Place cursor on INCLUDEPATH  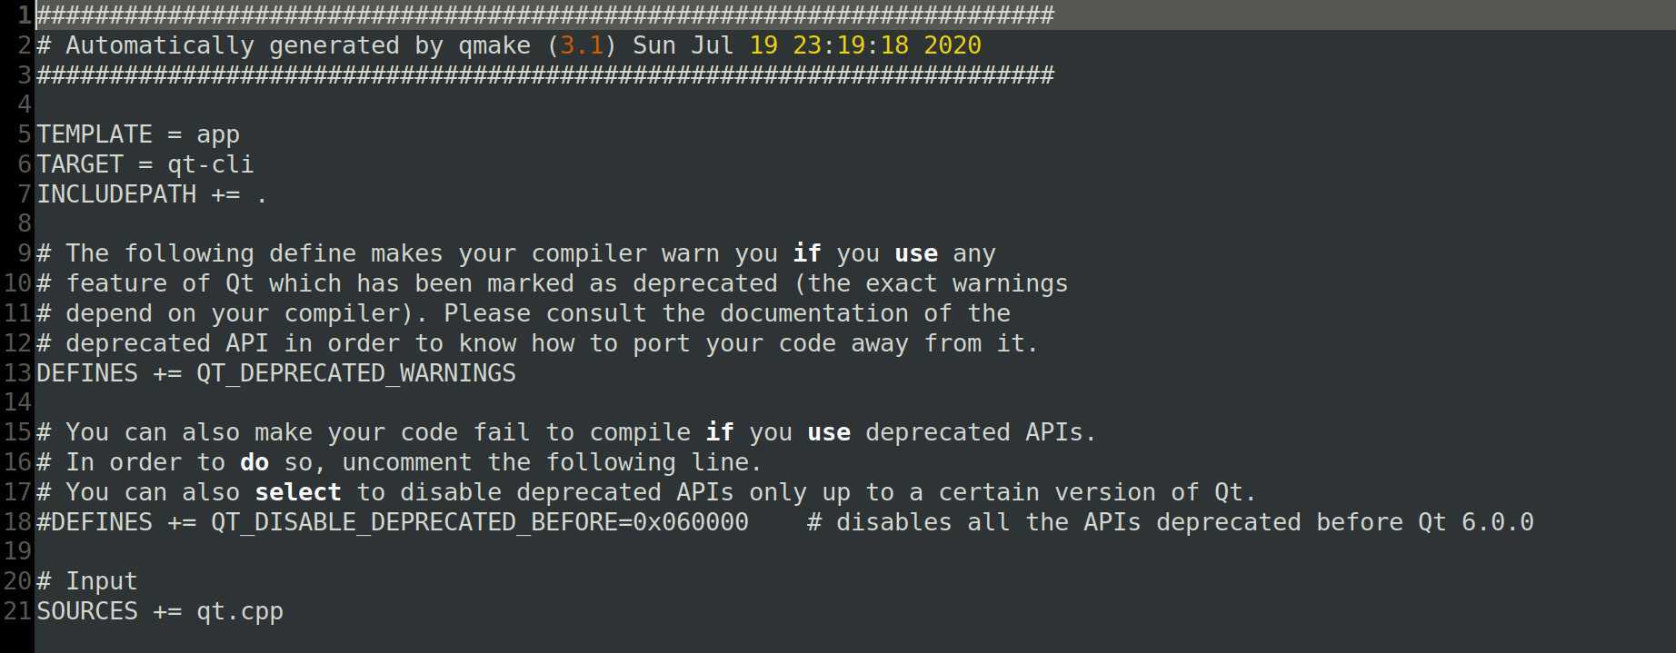(116, 194)
